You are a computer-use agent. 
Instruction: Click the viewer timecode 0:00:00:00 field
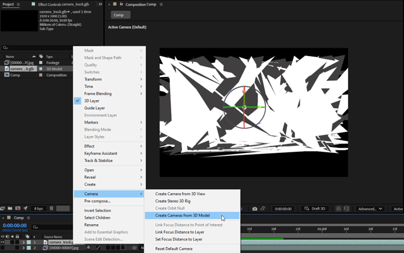(283, 209)
